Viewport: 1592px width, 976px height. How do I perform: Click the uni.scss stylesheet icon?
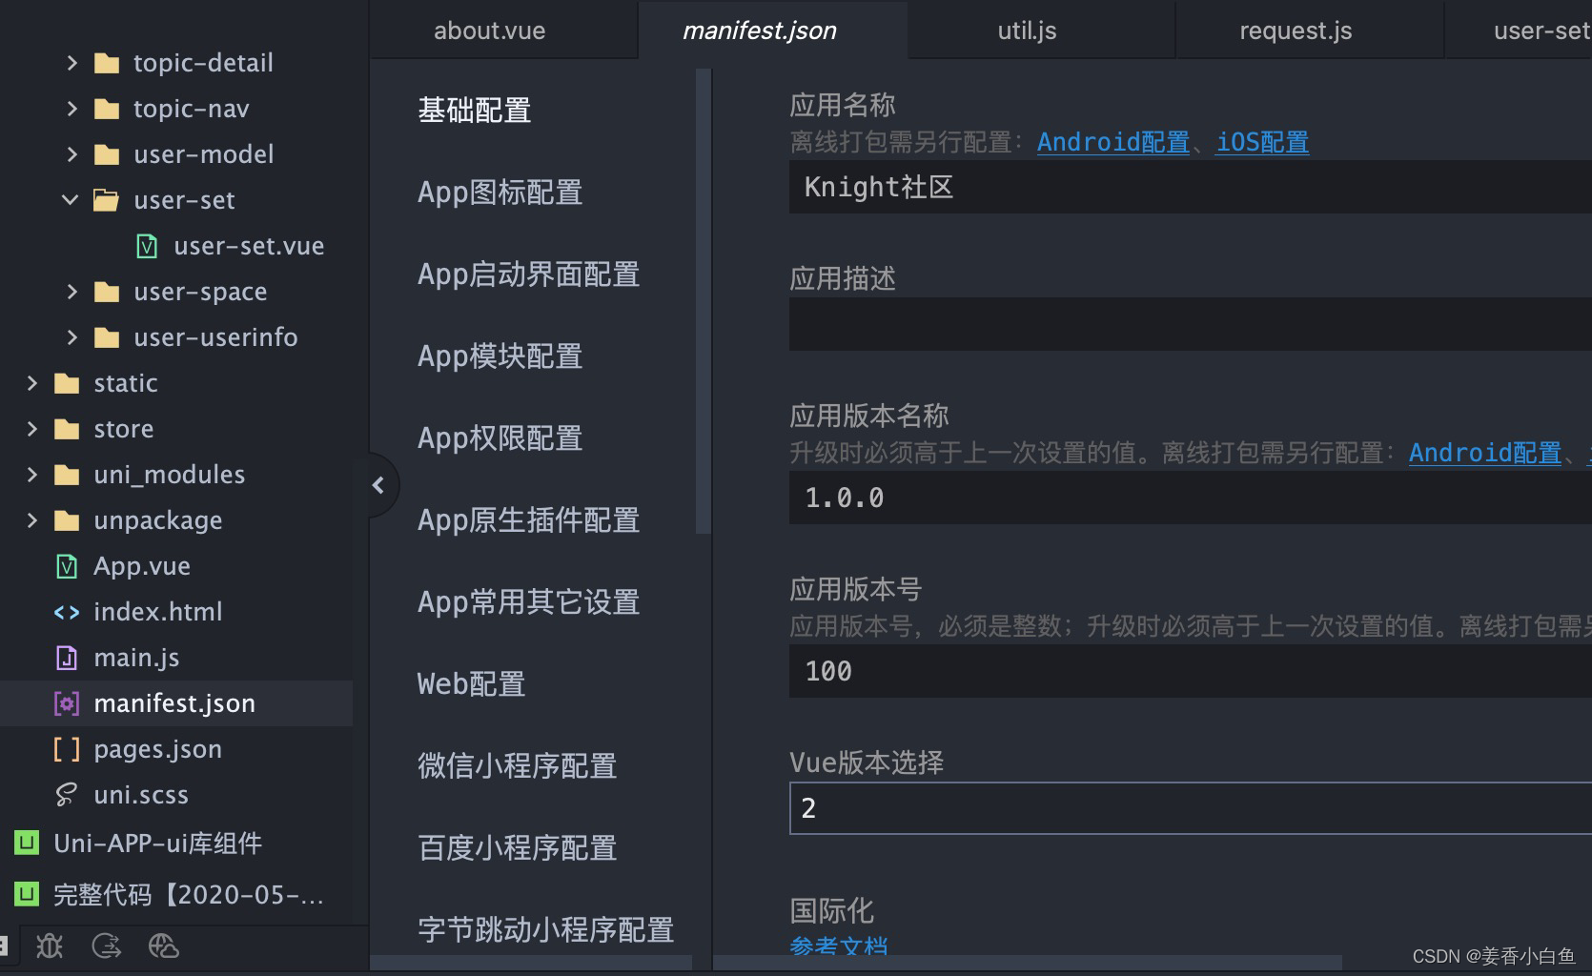(x=67, y=795)
